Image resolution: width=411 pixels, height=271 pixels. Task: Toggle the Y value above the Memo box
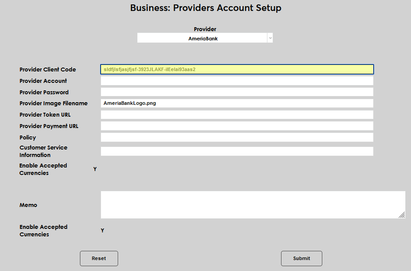pyautogui.click(x=95, y=169)
